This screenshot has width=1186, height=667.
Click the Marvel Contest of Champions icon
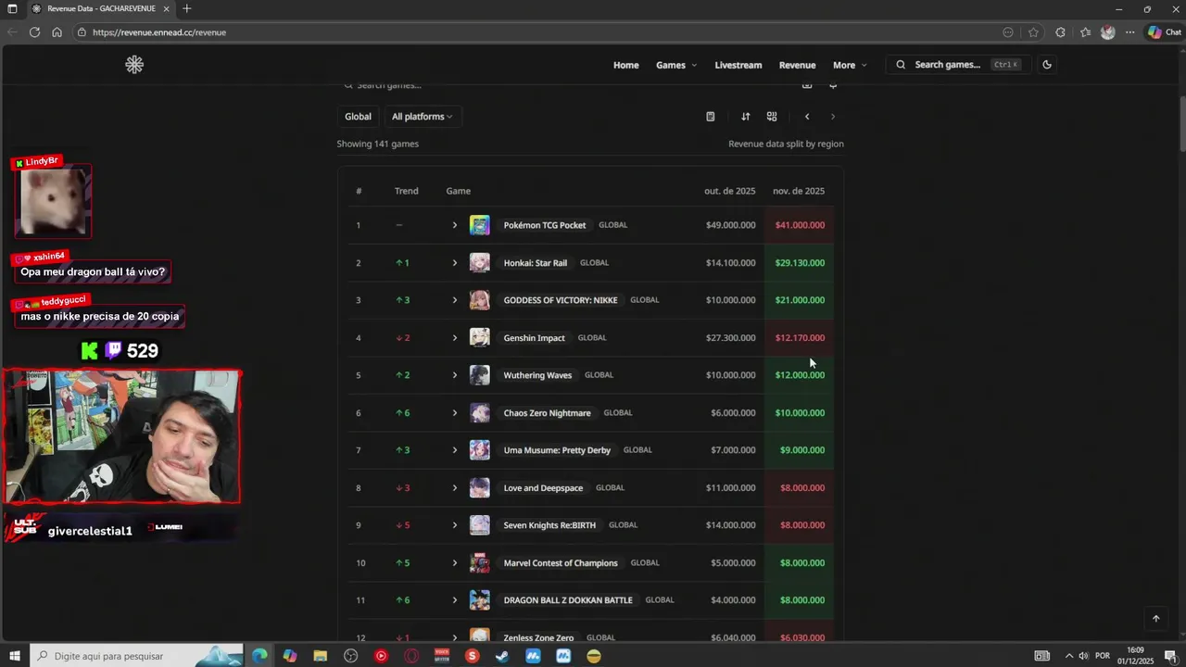click(479, 563)
